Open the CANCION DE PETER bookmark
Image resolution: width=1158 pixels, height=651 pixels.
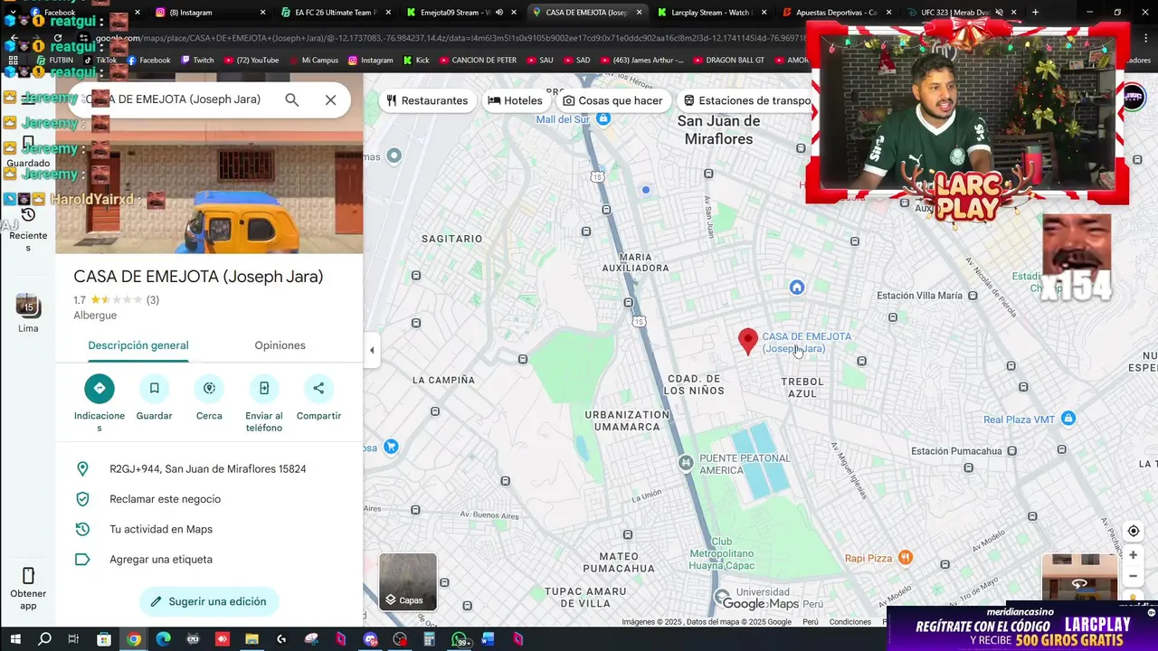coord(480,61)
